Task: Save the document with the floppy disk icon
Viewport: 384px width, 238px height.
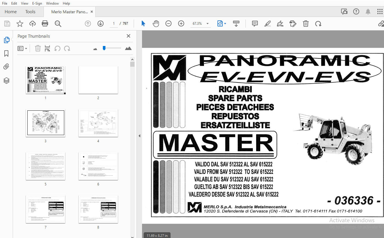Action: click(x=7, y=24)
